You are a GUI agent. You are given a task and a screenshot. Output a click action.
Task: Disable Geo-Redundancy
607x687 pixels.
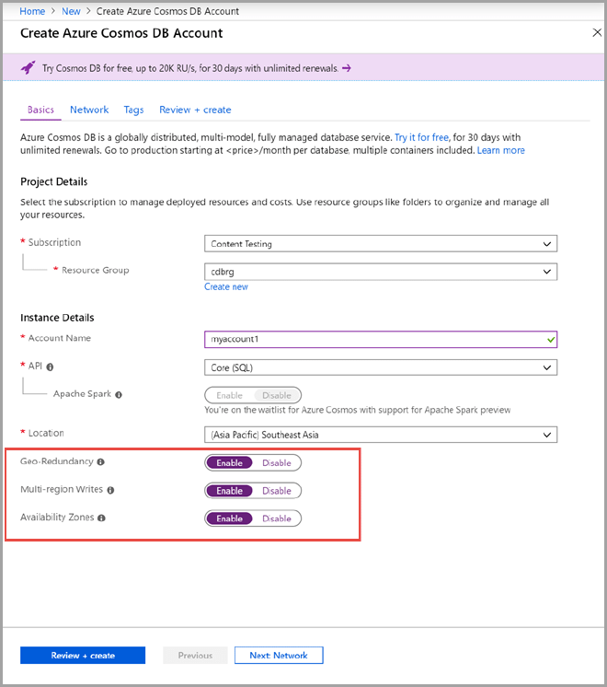pos(277,462)
